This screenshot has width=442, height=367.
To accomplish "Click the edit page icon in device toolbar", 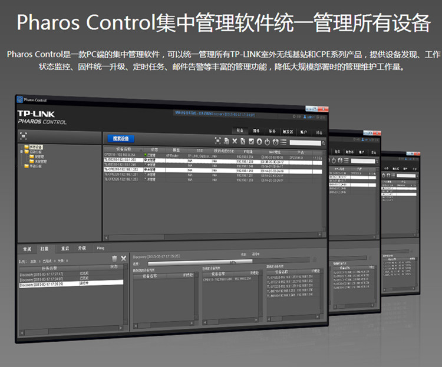I will (243, 141).
